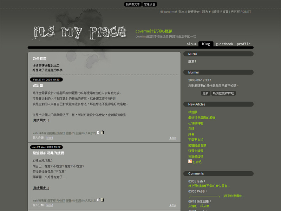Open the 03/05 leah comment link
This screenshot has width=281, height=211.
pos(209,186)
